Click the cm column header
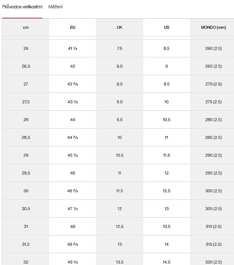The width and height of the screenshot is (234, 265). point(26,28)
